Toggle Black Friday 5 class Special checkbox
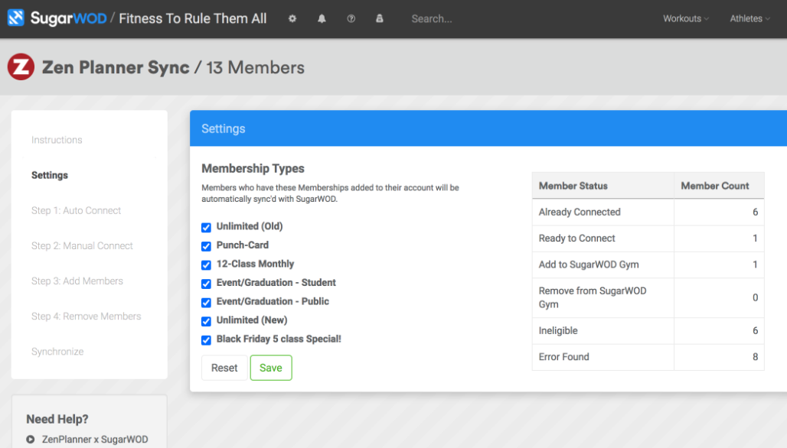787x448 pixels. click(206, 339)
